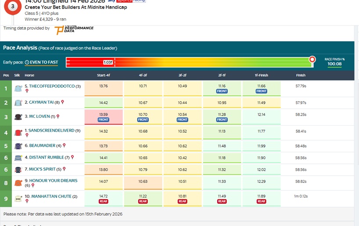Image resolution: width=359 pixels, height=226 pixels.
Task: Click Distant Rumble's striped silk icon
Action: (x=18, y=158)
